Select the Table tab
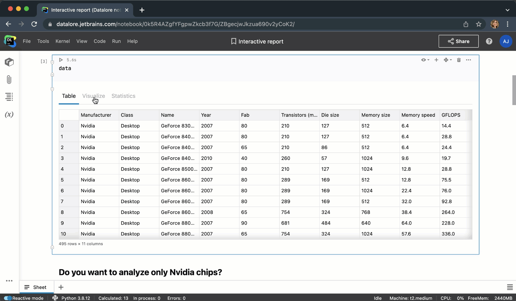Viewport: 516px width, 301px height. [x=69, y=96]
